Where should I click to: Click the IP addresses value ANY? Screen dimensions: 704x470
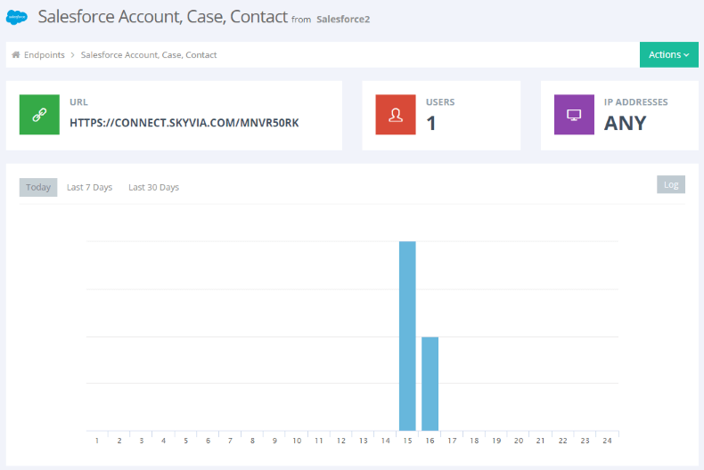coord(625,123)
